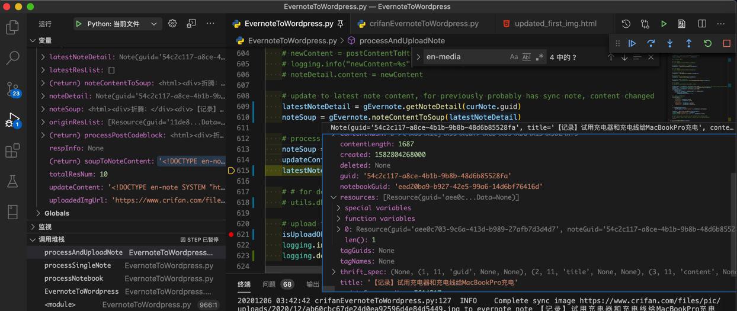Screen dimensions: 737x311
Task: Go to previous find match arrow
Action: pyautogui.click(x=611, y=57)
